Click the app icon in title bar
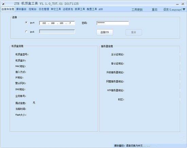187x148 pixels. click(3, 4)
